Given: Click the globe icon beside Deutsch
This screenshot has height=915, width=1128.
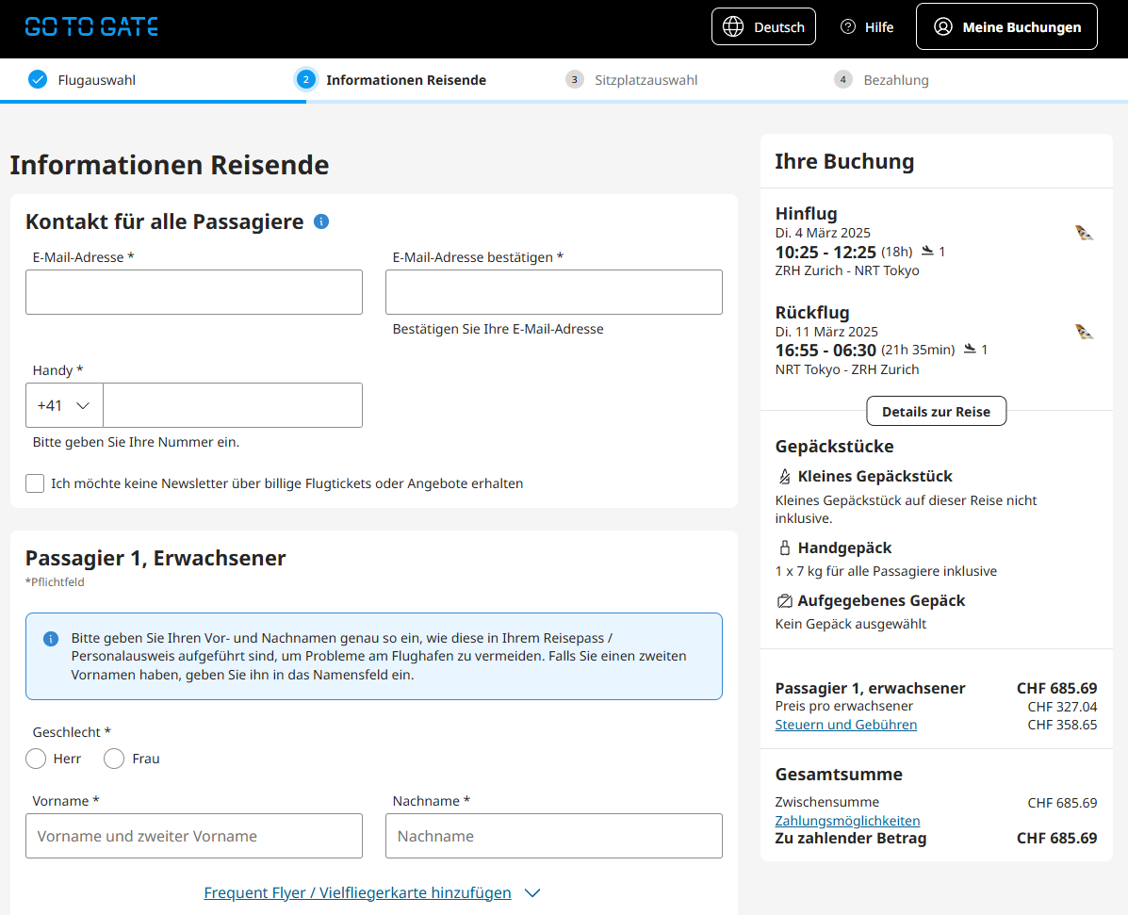Looking at the screenshot, I should click(733, 26).
